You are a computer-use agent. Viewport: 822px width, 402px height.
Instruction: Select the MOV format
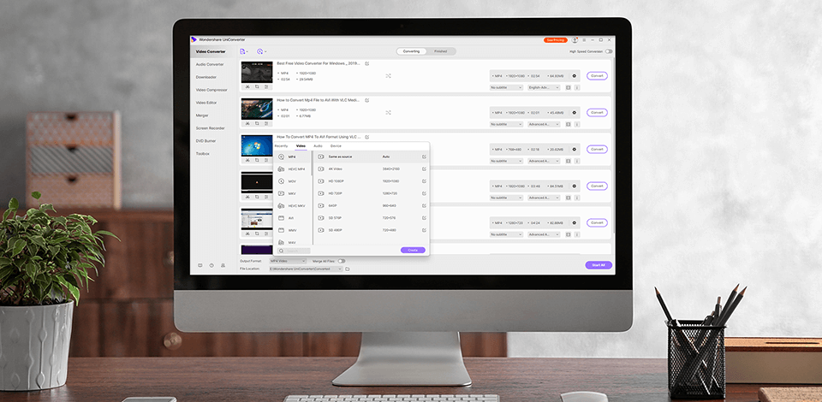click(292, 181)
